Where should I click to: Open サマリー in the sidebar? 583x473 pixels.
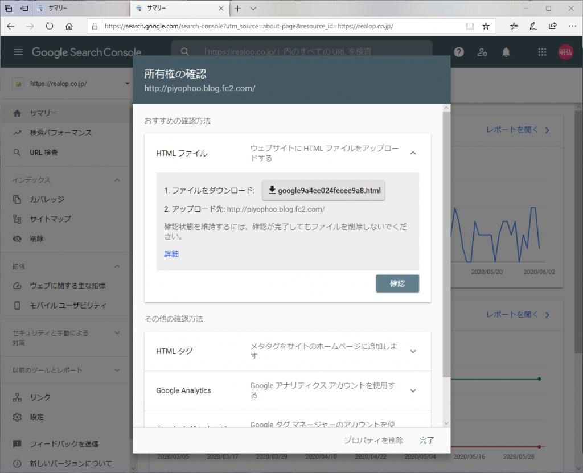point(65,113)
